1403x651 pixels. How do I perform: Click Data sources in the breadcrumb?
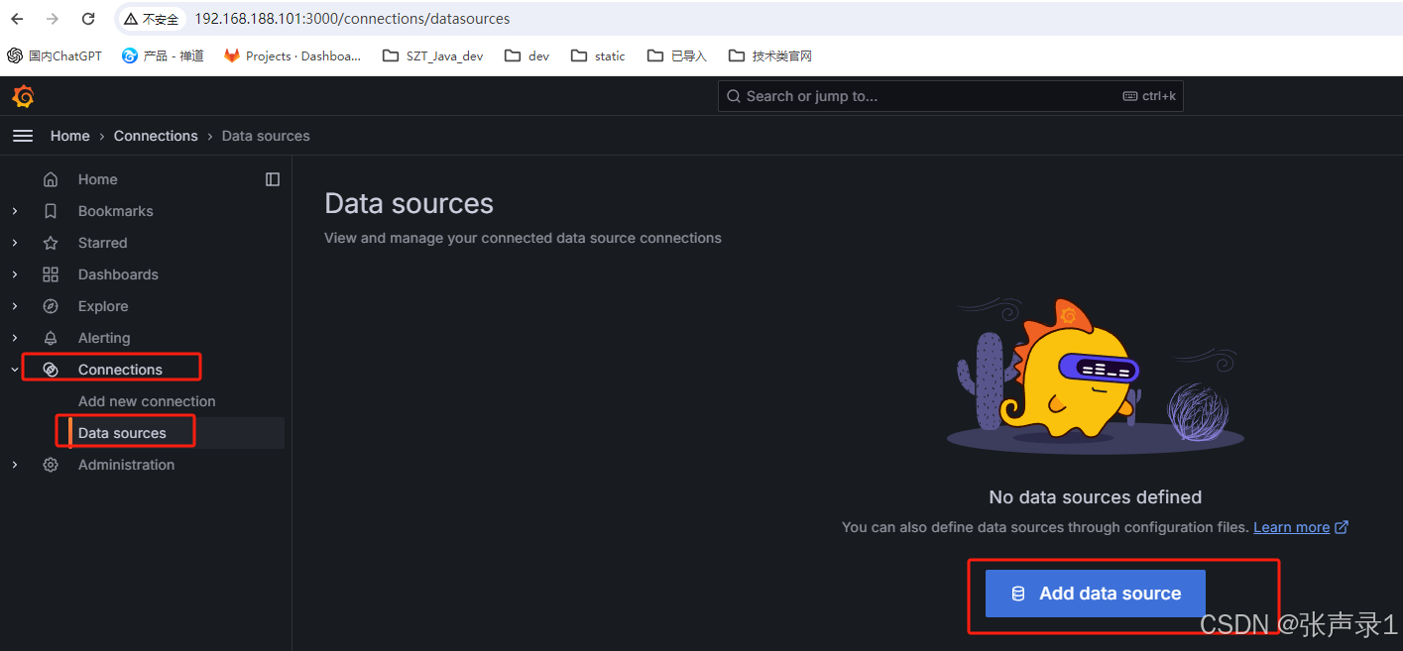(x=266, y=136)
